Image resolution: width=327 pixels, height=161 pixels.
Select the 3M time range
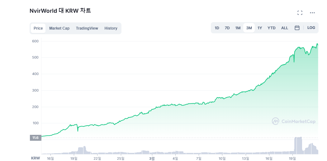click(x=249, y=28)
